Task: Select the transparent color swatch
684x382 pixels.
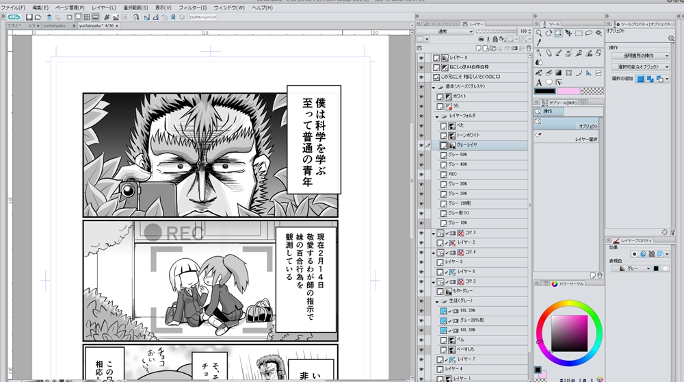Action: pos(593,91)
